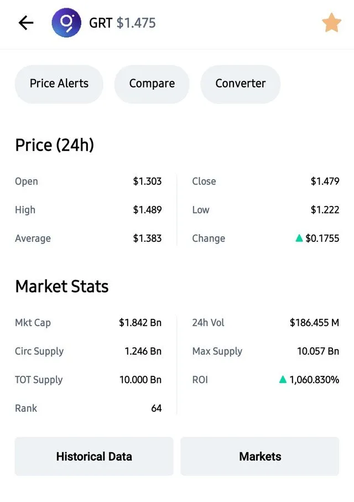The height and width of the screenshot is (502, 354).
Task: Tap the ROI percentage 1,060.830%
Action: [314, 380]
